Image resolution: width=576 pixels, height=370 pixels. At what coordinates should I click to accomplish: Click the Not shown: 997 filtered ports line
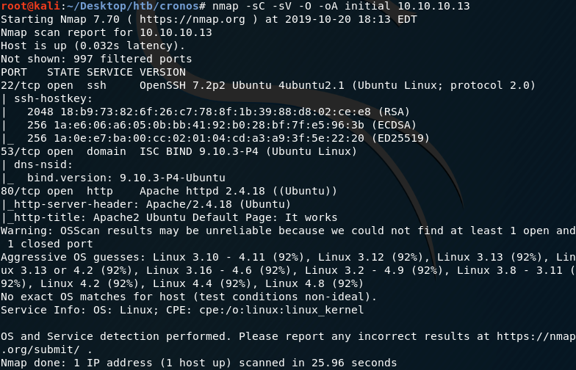click(96, 59)
